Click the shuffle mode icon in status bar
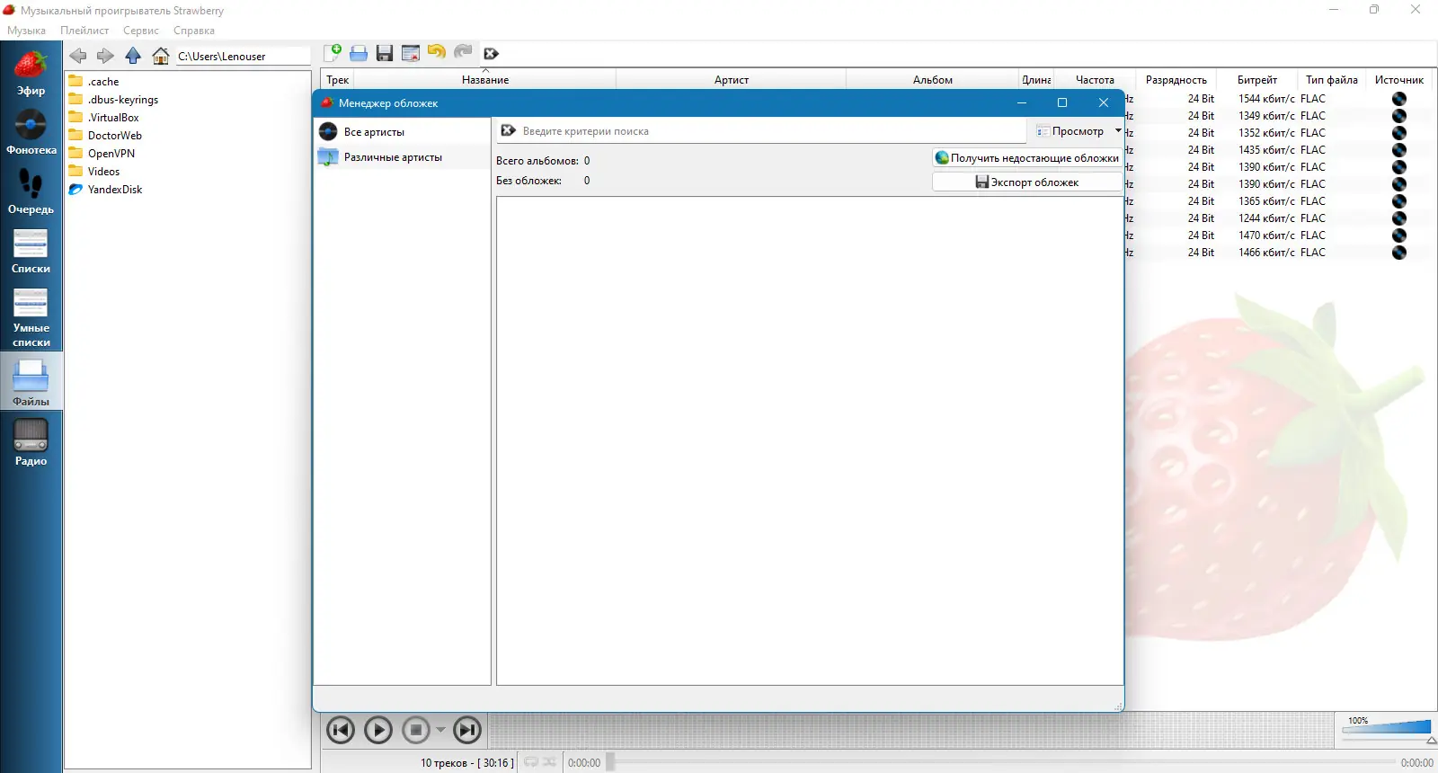Screen dimensions: 1438x773 [x=549, y=762]
